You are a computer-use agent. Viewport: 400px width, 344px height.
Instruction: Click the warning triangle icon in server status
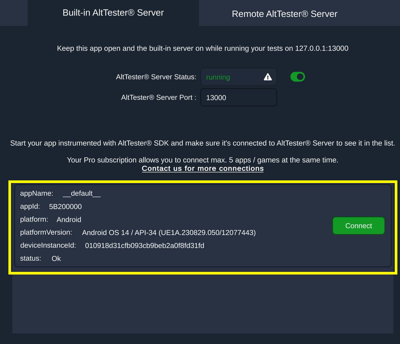pyautogui.click(x=268, y=77)
